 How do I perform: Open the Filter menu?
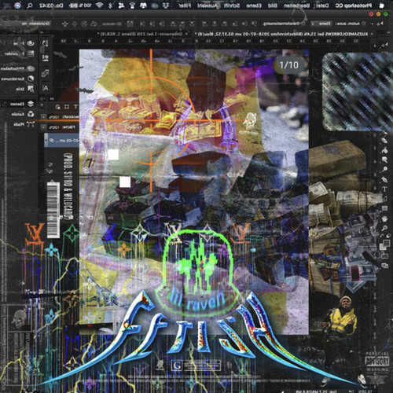[185, 6]
